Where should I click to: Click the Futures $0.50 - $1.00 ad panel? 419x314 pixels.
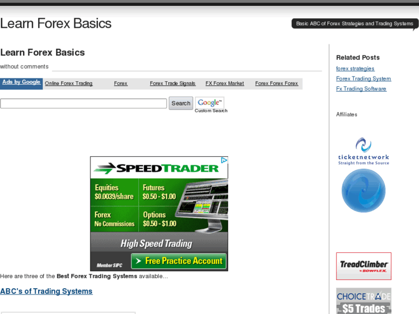tap(159, 192)
